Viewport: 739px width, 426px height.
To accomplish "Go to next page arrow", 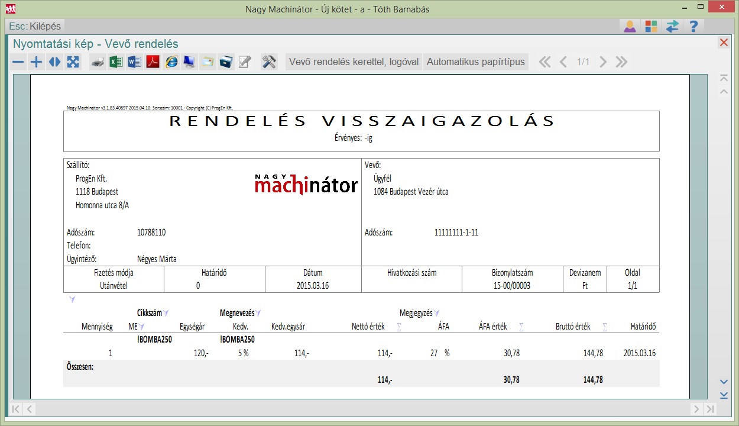I will pyautogui.click(x=602, y=62).
